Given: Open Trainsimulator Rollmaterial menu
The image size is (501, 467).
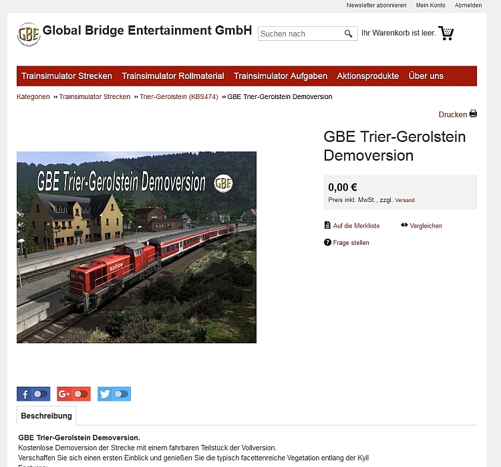Looking at the screenshot, I should pos(173,76).
